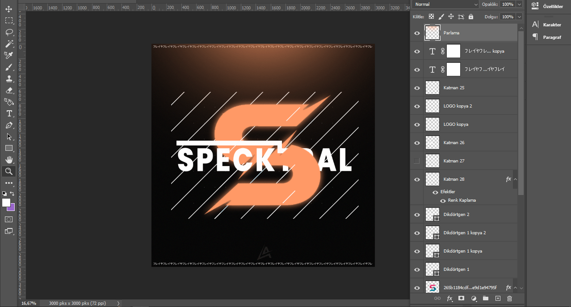
Task: Select the Move tool
Action: pyautogui.click(x=9, y=9)
